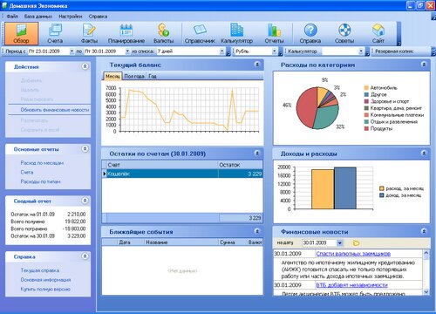
Task: Open the Настройки menu
Action: click(x=71, y=17)
